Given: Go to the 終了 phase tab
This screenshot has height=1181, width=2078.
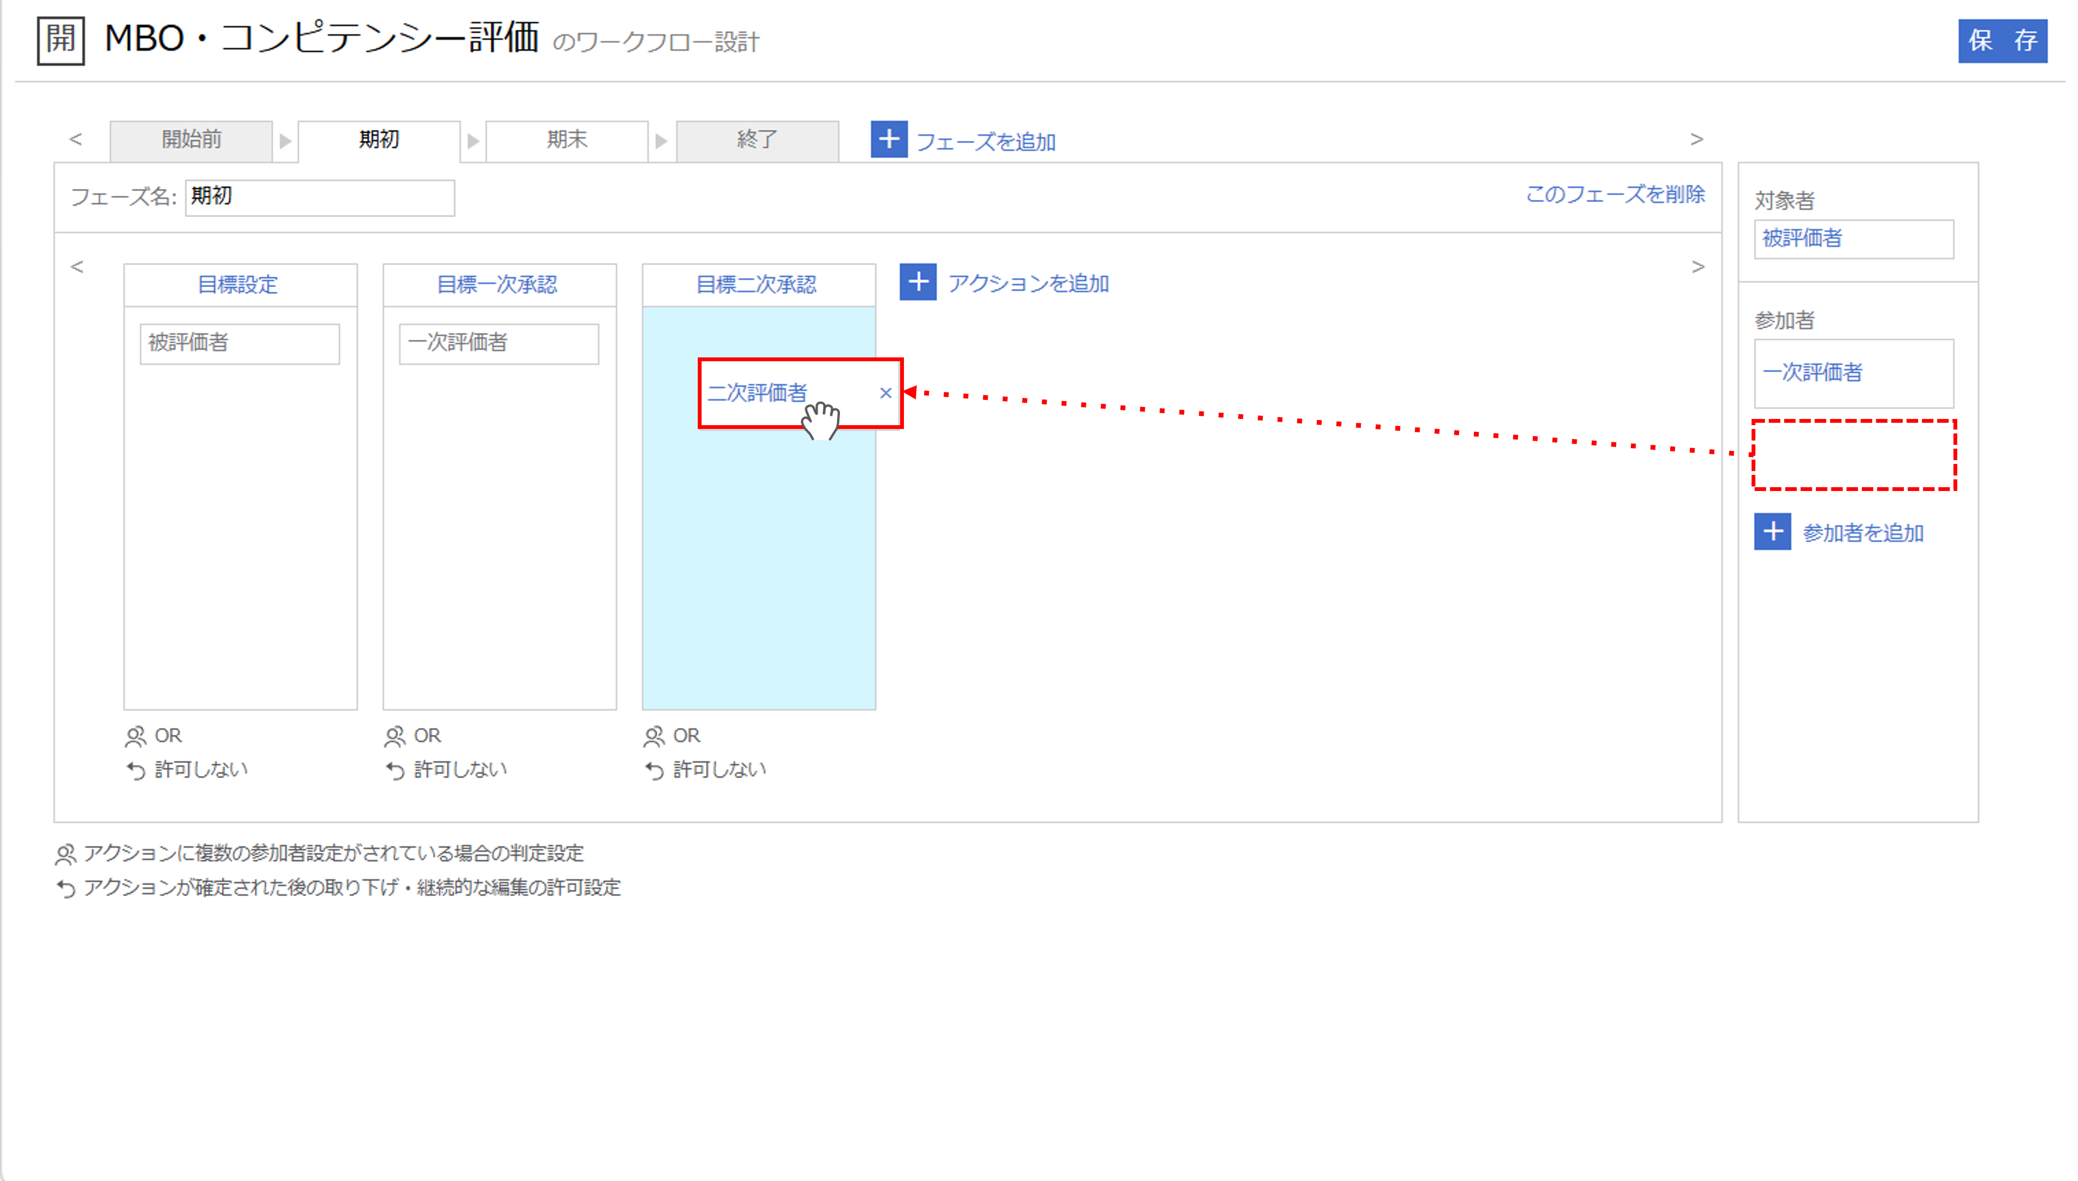Looking at the screenshot, I should coord(757,140).
